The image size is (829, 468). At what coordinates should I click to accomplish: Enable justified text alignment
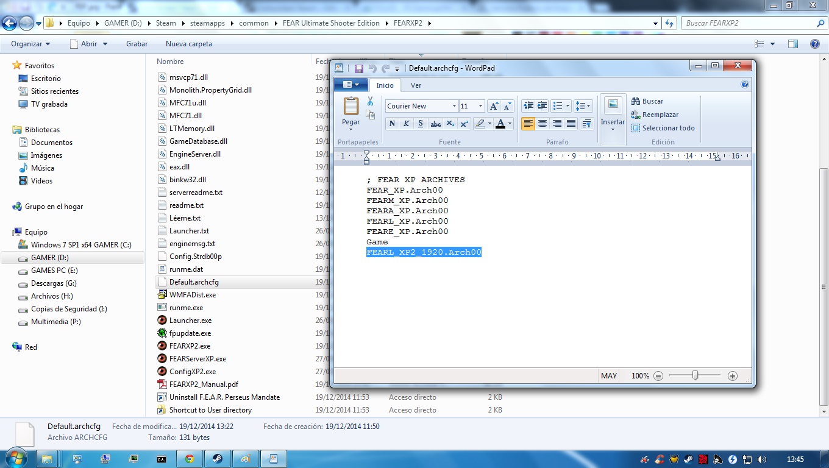tap(571, 124)
